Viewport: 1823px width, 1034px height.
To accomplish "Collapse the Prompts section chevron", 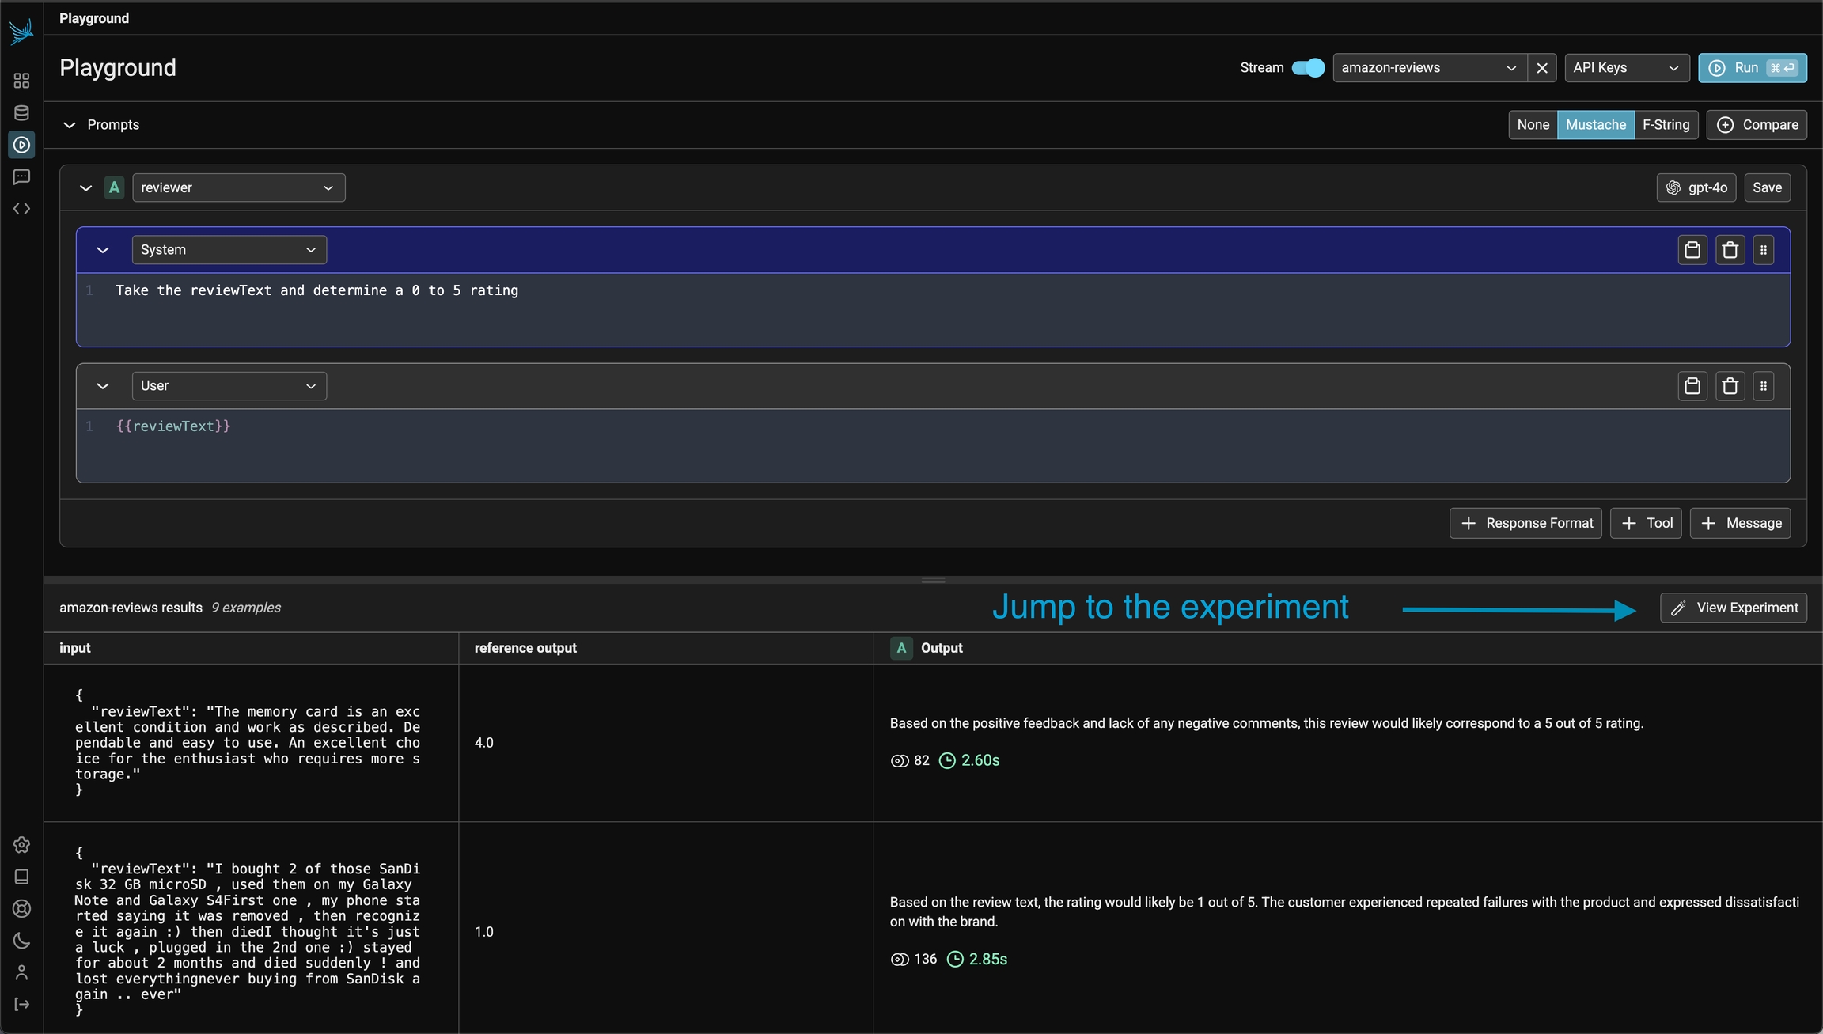I will click(x=70, y=125).
